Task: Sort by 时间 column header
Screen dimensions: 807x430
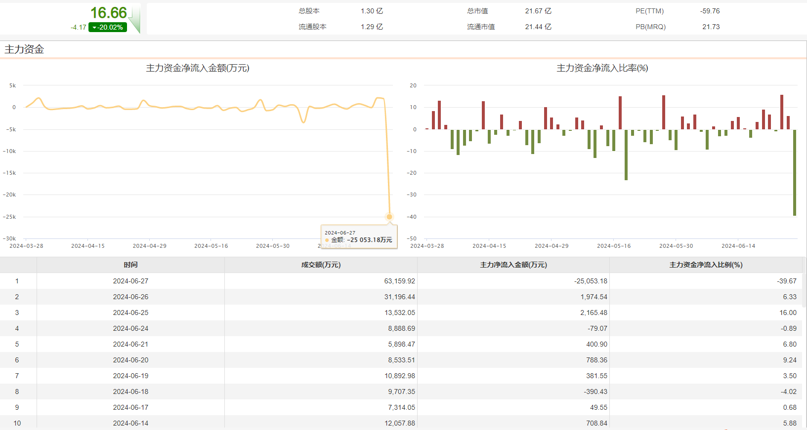Action: tap(130, 265)
